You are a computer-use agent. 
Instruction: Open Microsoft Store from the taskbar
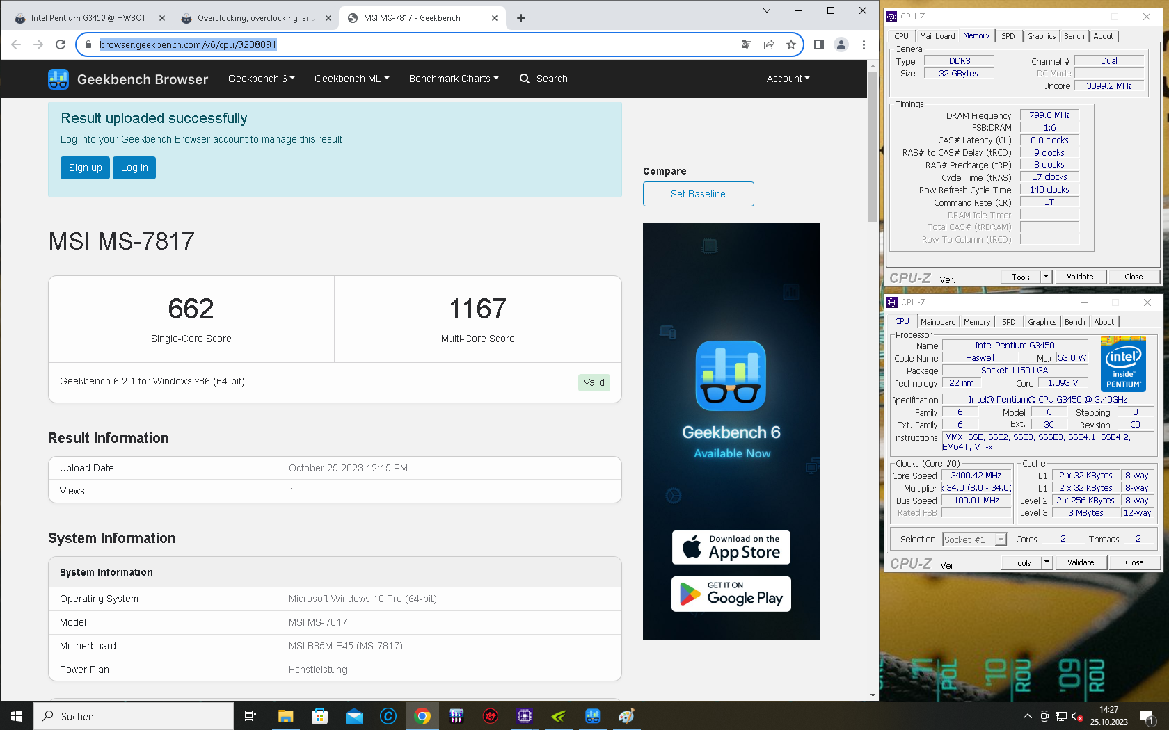[x=319, y=716]
